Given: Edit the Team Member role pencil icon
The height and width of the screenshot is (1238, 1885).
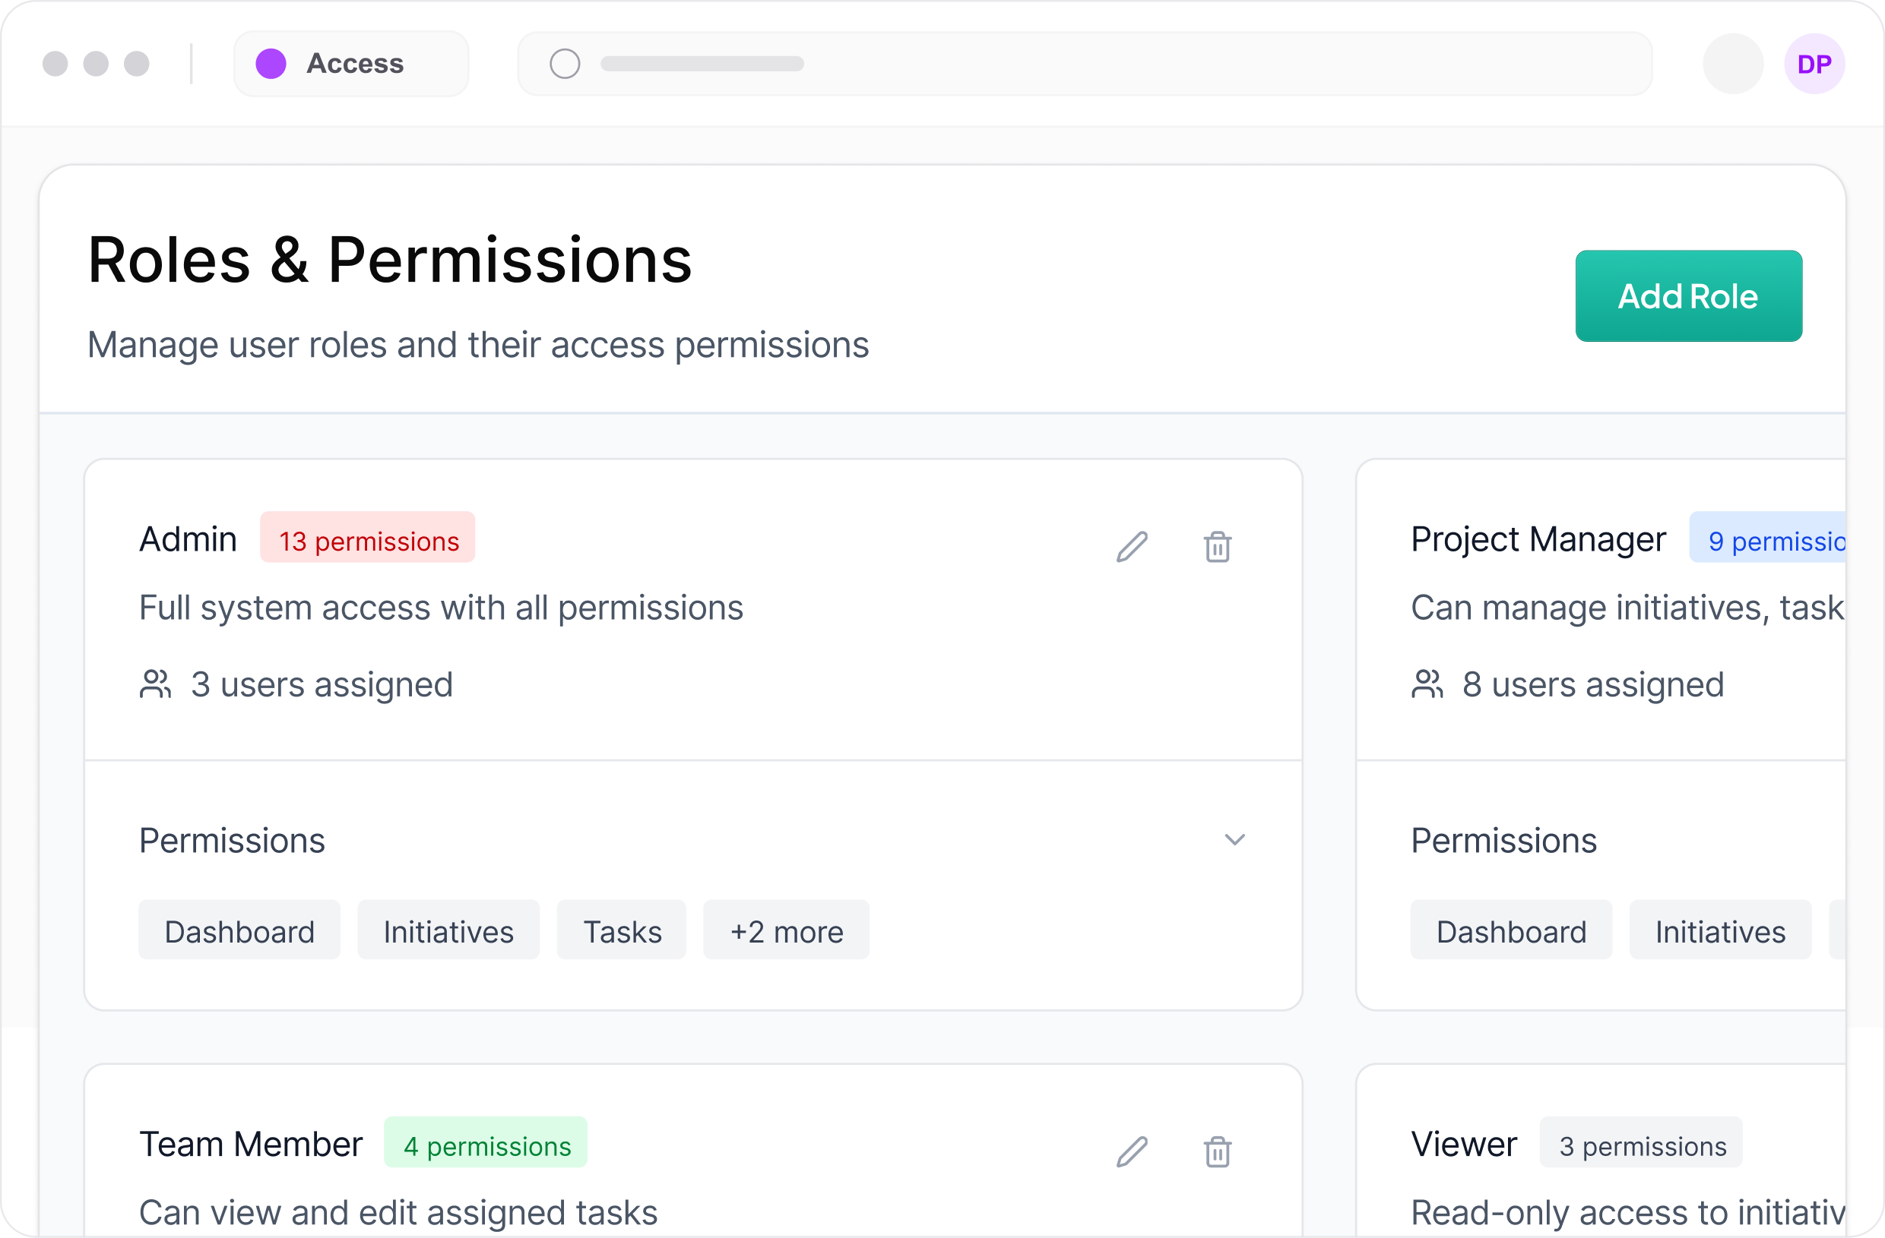Looking at the screenshot, I should pyautogui.click(x=1132, y=1151).
